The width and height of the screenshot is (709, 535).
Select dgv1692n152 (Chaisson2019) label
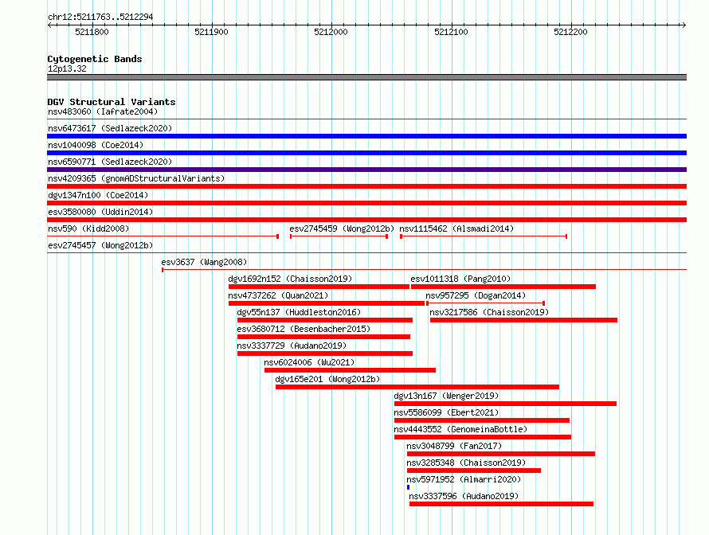pos(290,279)
